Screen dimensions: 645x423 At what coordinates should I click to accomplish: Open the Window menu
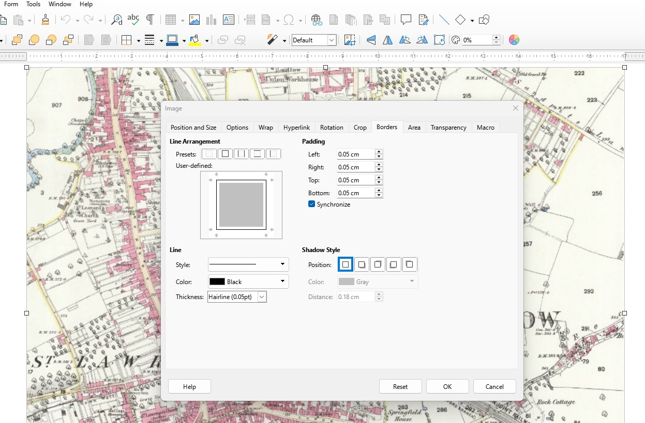tap(60, 4)
